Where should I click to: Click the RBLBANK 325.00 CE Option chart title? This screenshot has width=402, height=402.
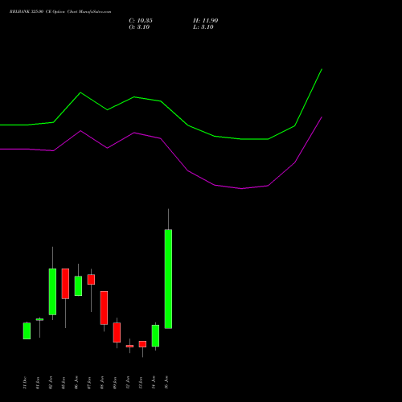[x=60, y=12]
